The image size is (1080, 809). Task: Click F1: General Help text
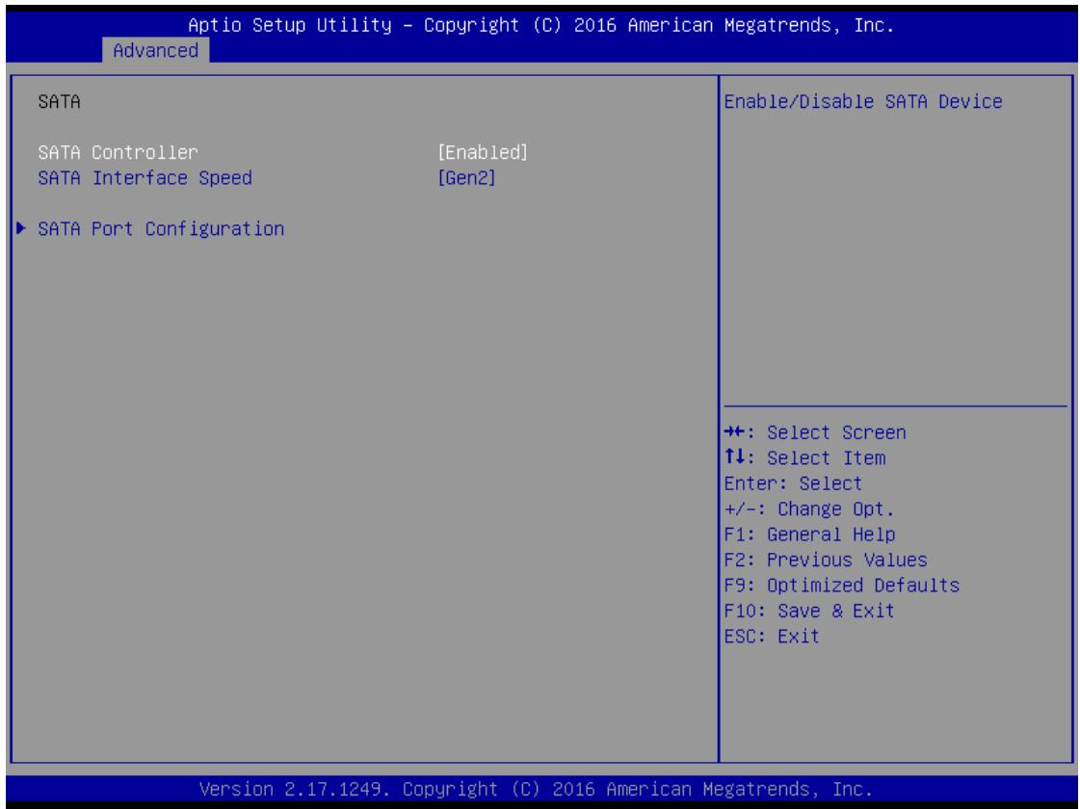point(809,535)
